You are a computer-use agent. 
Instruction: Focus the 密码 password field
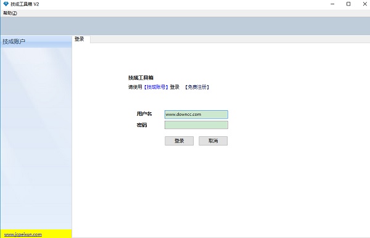click(196, 125)
